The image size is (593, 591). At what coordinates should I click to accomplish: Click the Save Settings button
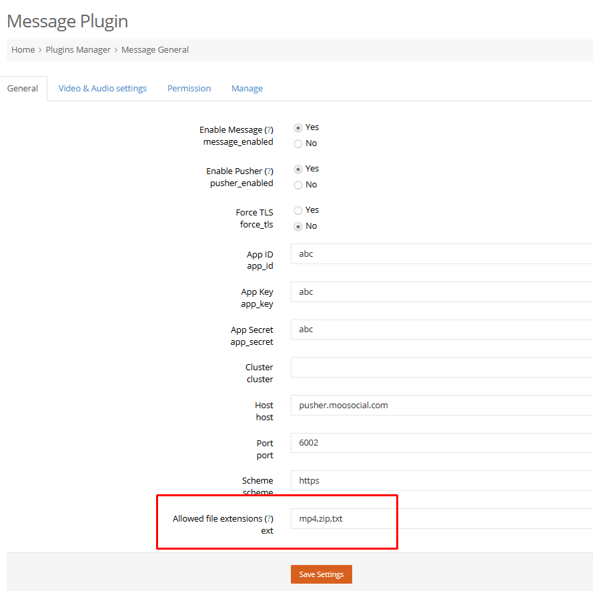322,574
